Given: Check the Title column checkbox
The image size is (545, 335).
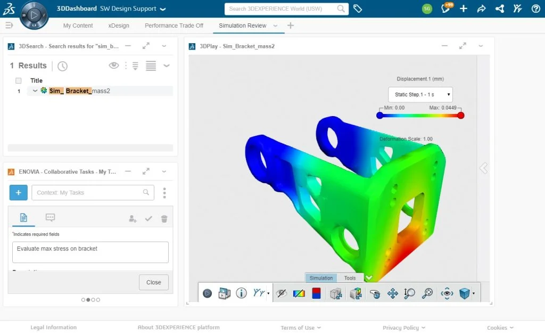Looking at the screenshot, I should (x=19, y=81).
